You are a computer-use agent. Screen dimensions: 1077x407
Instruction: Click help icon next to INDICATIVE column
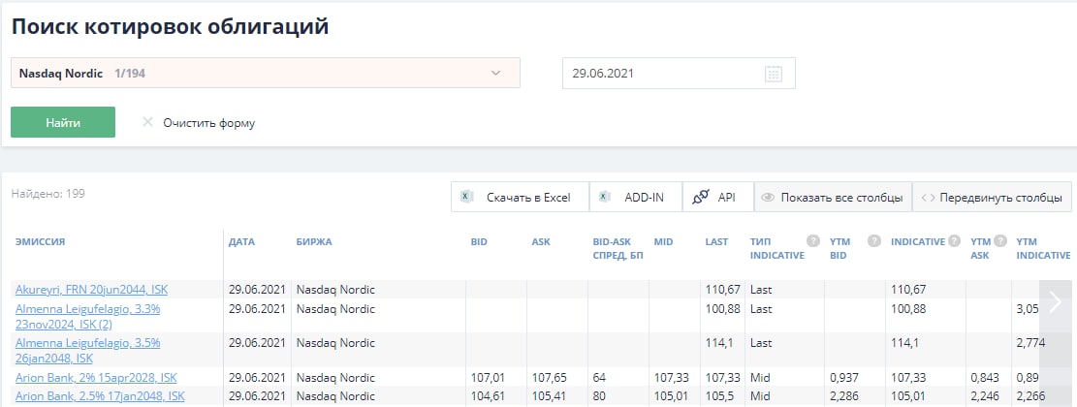coord(955,241)
